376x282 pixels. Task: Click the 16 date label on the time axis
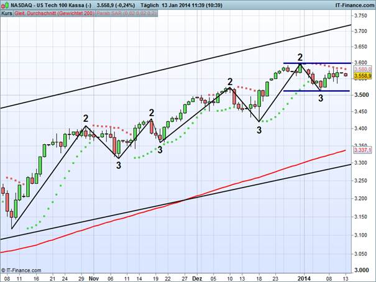[36, 279]
